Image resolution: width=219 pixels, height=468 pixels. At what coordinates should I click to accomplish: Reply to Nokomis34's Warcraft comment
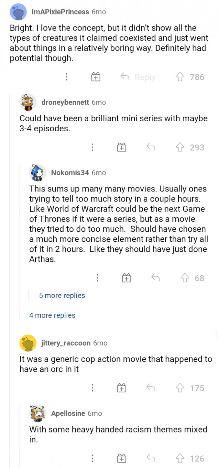pyautogui.click(x=155, y=278)
